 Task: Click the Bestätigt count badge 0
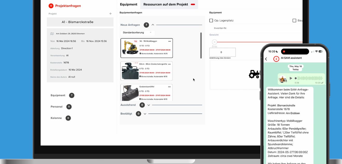point(138,114)
